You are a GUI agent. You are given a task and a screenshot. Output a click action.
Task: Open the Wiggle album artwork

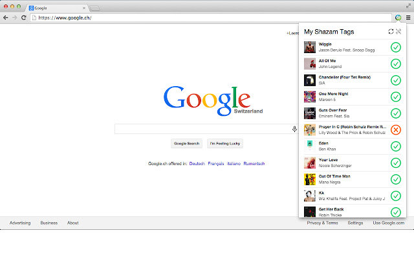click(310, 47)
